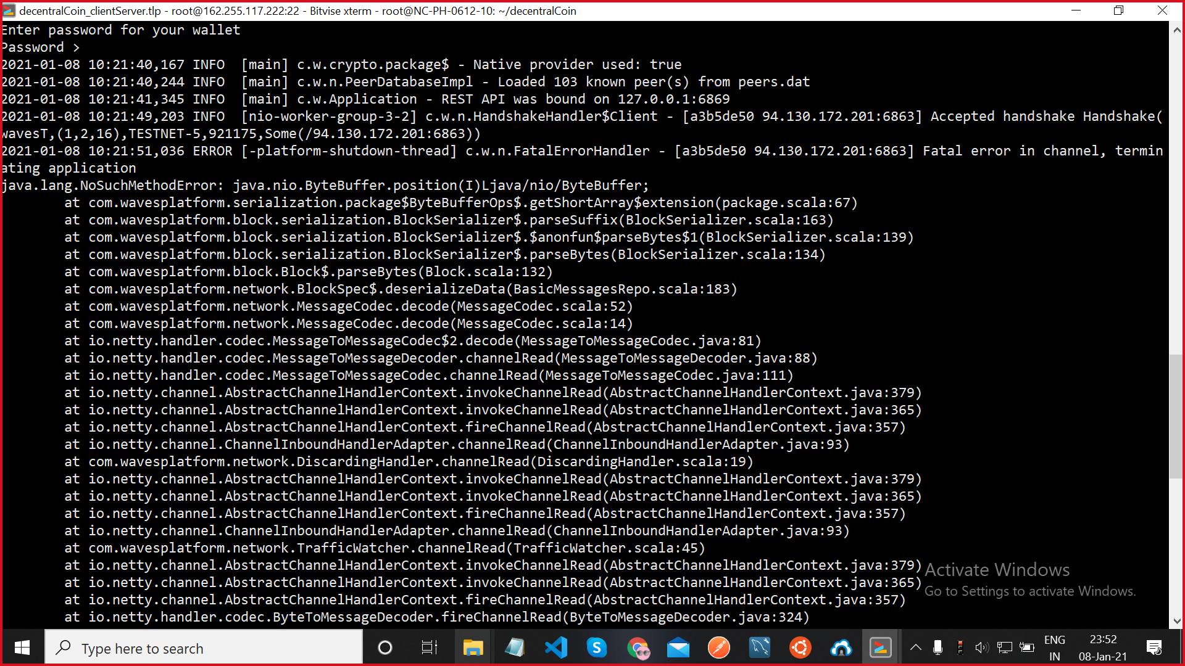Image resolution: width=1185 pixels, height=666 pixels.
Task: Open the Start menu
Action: [x=22, y=647]
